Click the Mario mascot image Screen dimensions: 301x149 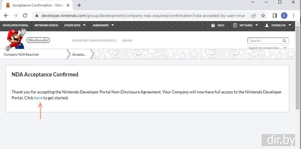(15, 40)
